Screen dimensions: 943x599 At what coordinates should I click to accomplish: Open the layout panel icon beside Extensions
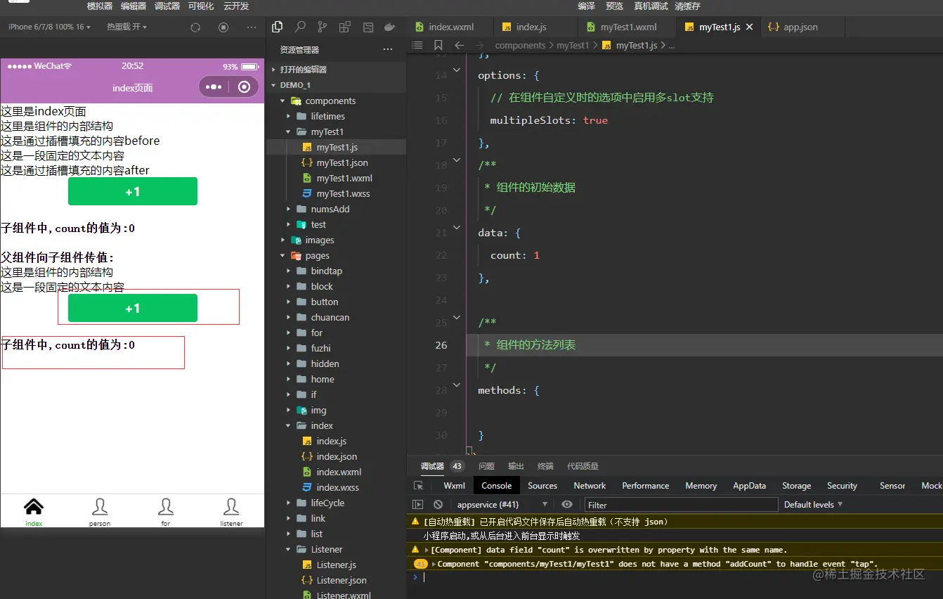(368, 27)
